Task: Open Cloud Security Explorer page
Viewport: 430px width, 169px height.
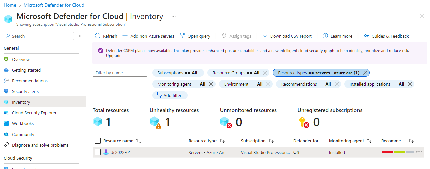Action: click(x=34, y=113)
